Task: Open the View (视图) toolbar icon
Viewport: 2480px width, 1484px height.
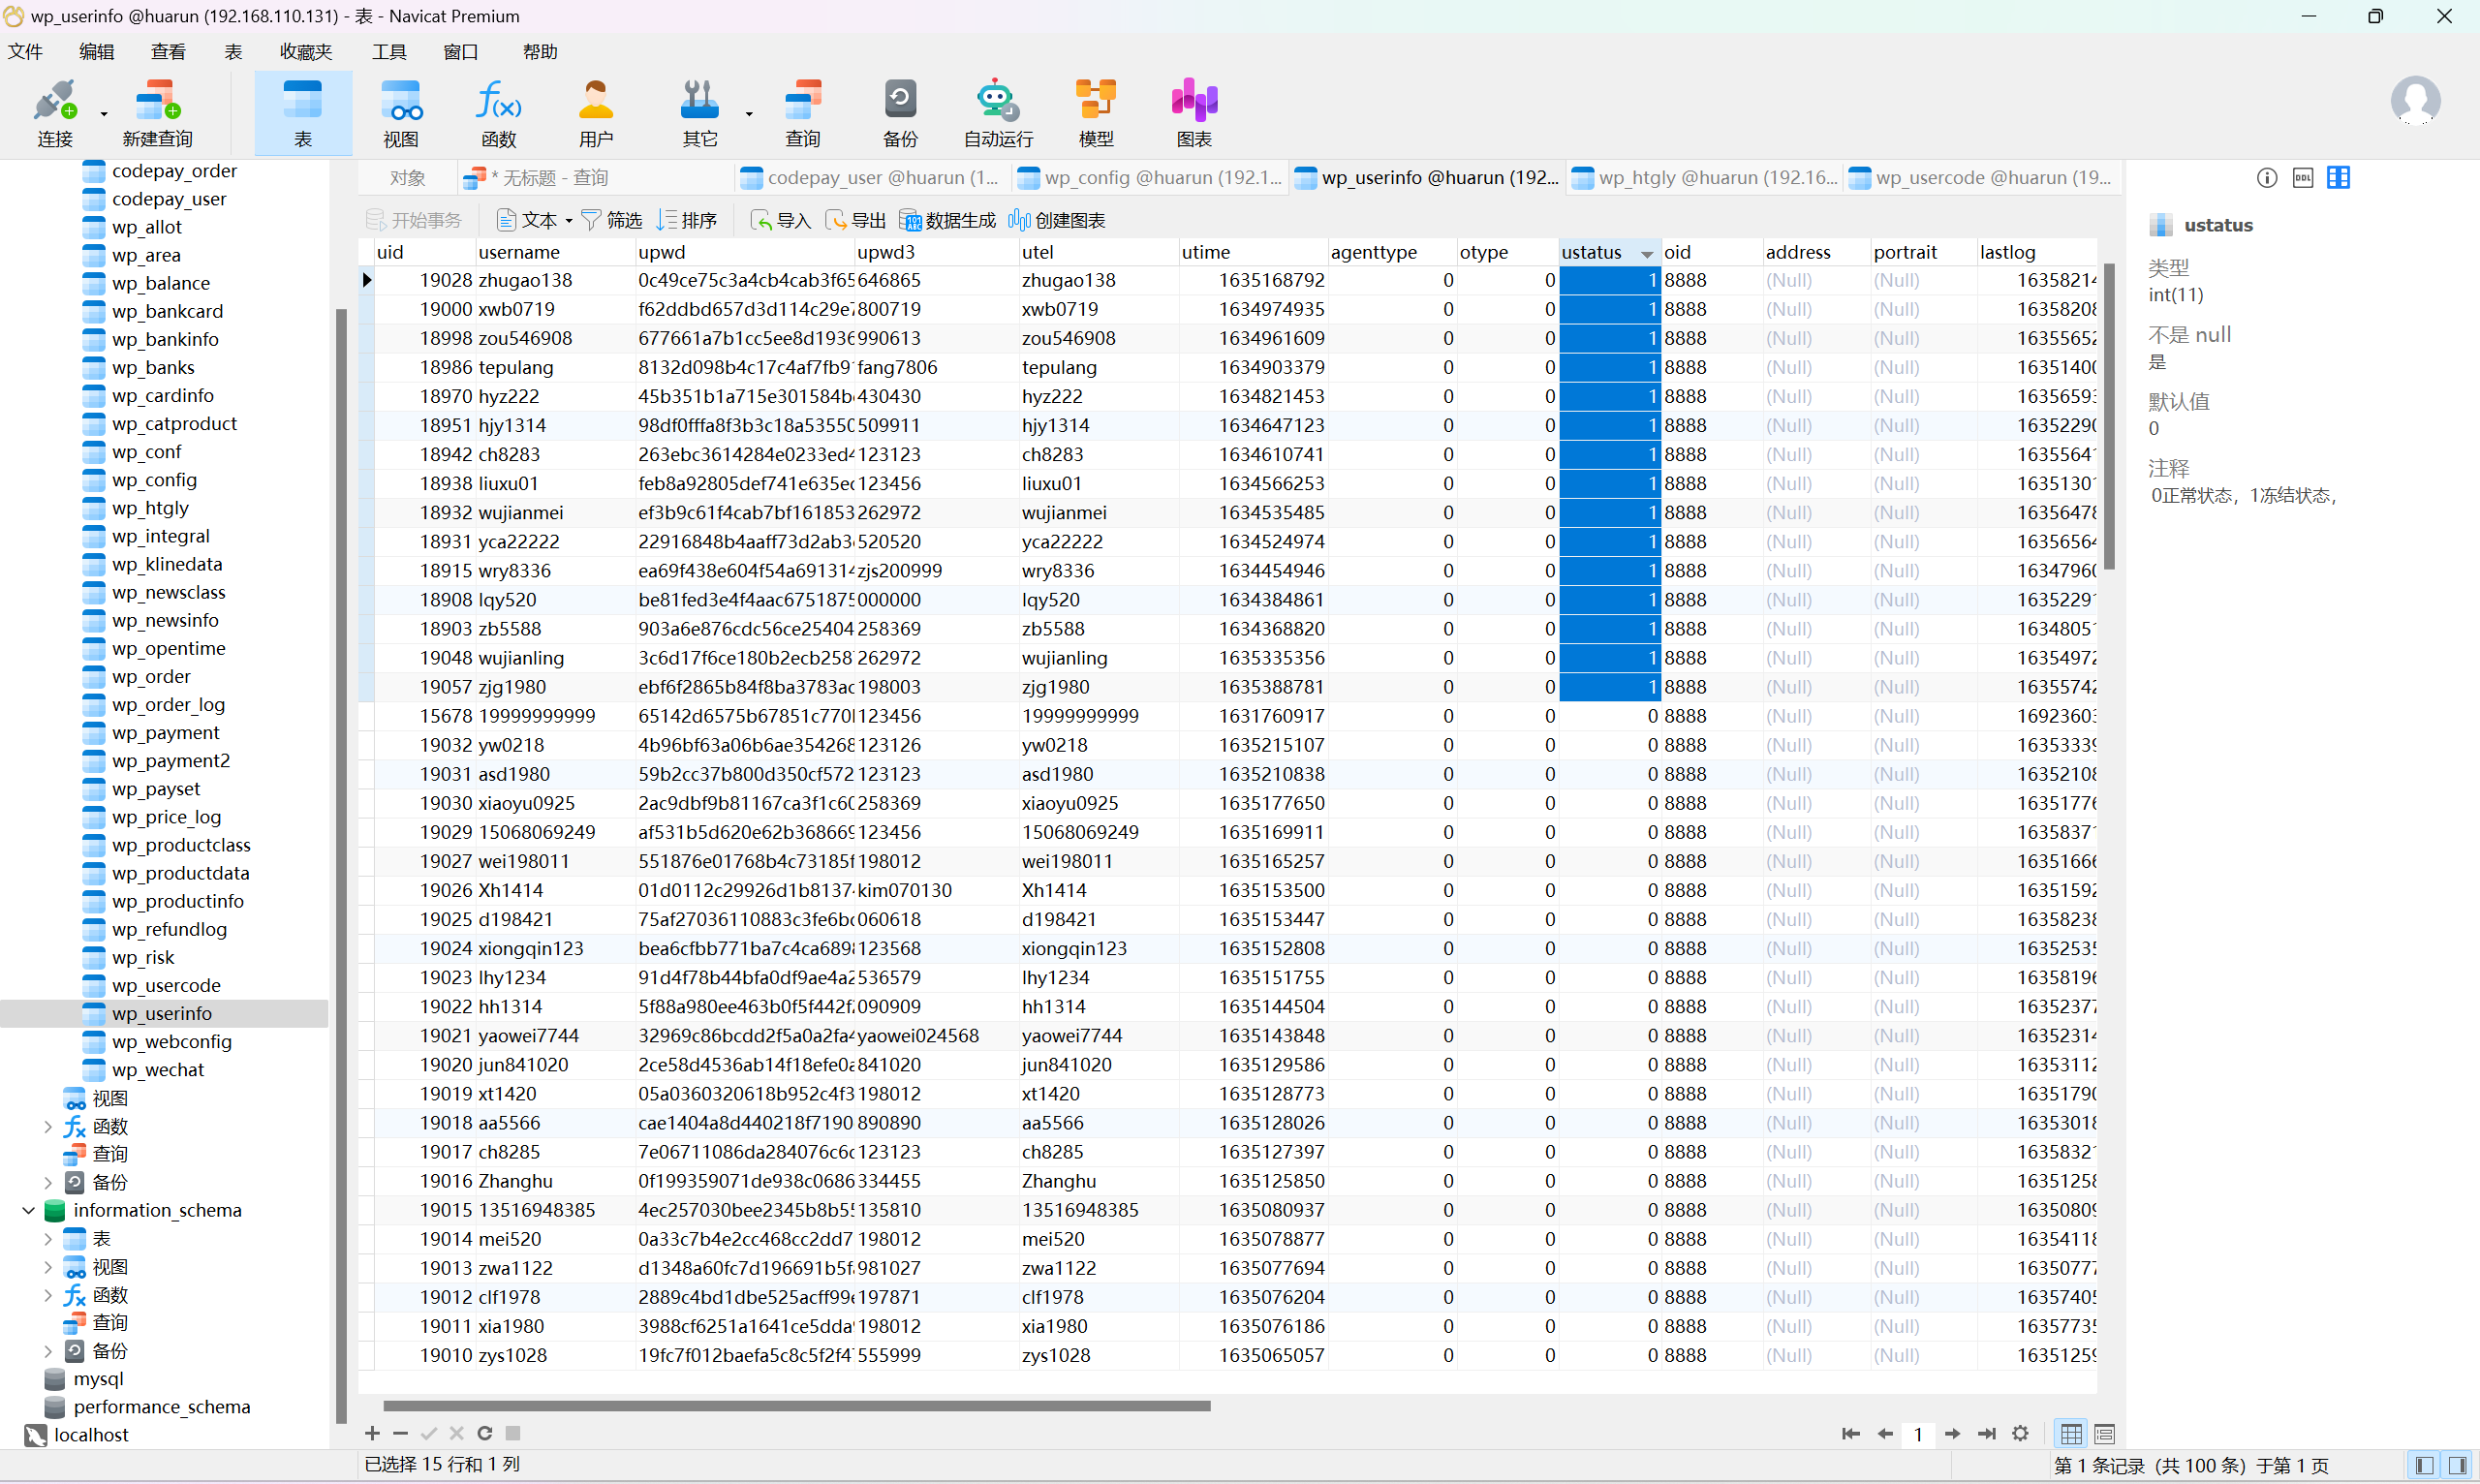Action: pos(401,113)
